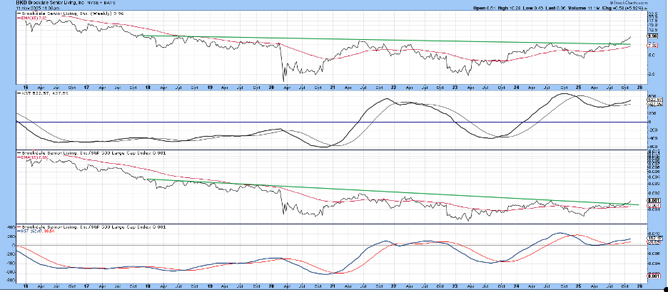Viewport: 668px width, 292px height.
Task: Click the KST legend in bottom panel
Action: (32, 231)
